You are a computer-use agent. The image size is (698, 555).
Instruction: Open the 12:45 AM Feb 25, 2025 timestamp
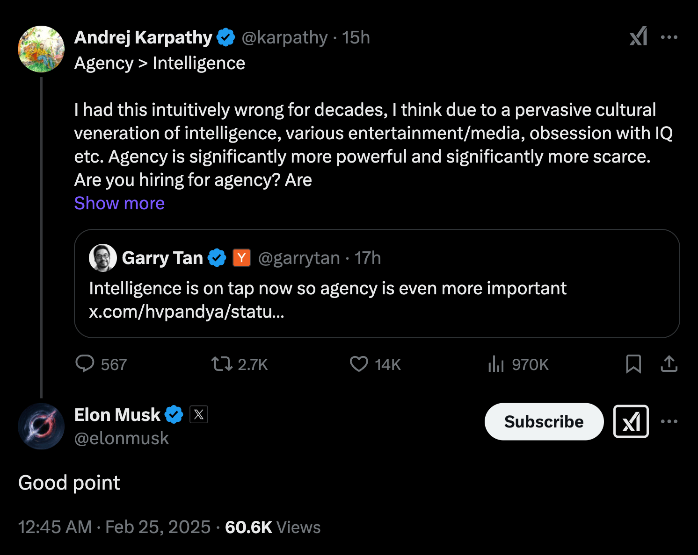click(114, 527)
